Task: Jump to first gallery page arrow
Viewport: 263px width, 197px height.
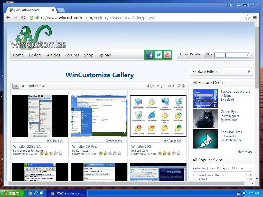Action: pos(147,86)
